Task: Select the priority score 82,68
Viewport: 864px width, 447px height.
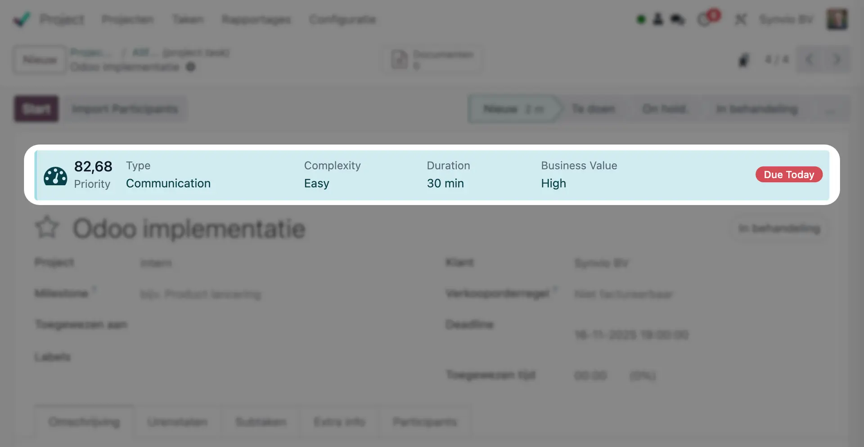Action: coord(93,166)
